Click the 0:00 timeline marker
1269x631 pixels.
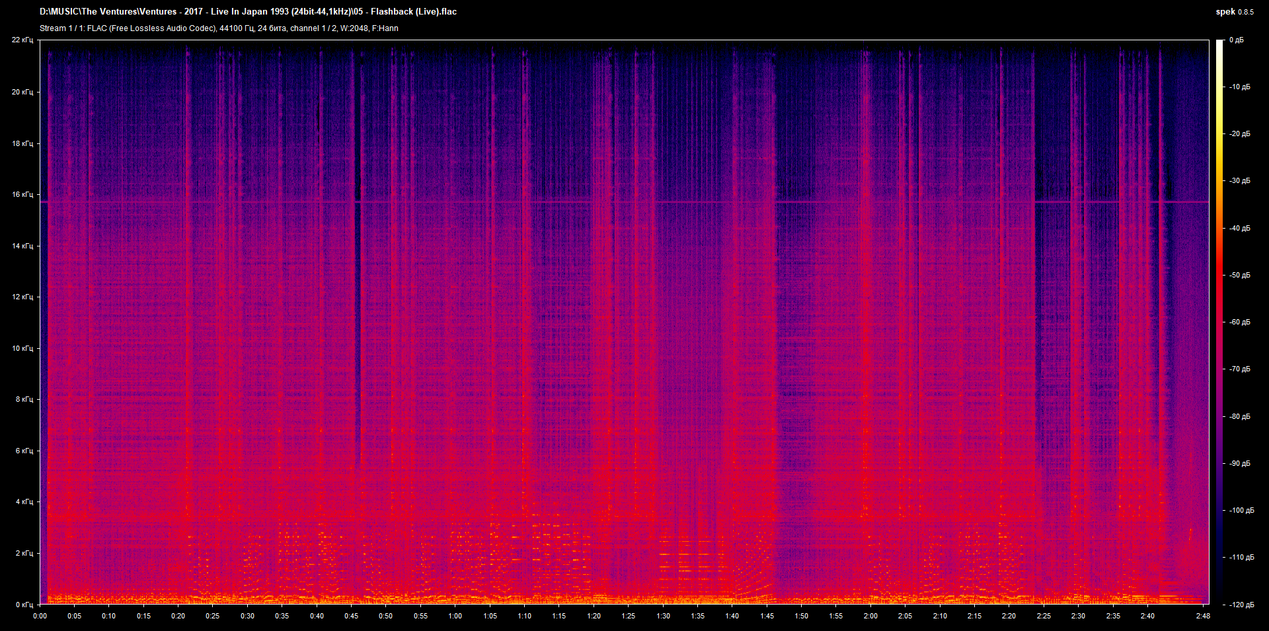(40, 616)
